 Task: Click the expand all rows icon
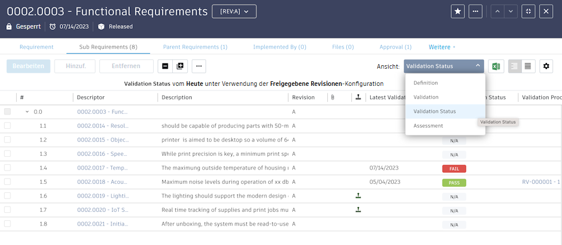180,66
